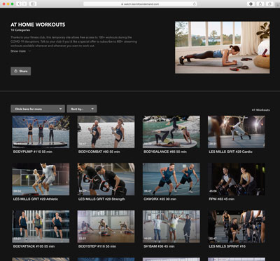Open the "Click here for more" dropdown
The height and width of the screenshot is (261, 280).
coord(38,109)
